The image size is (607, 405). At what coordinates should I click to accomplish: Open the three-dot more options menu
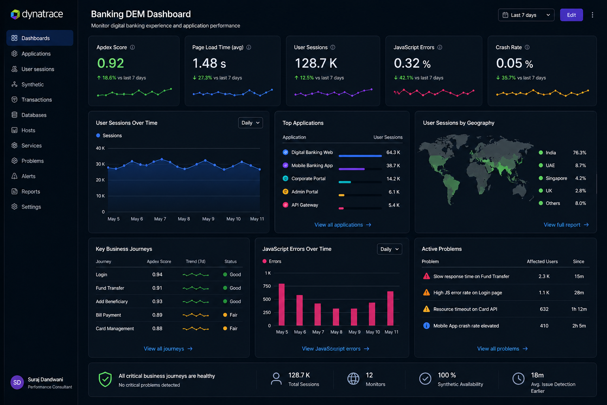[x=592, y=15]
